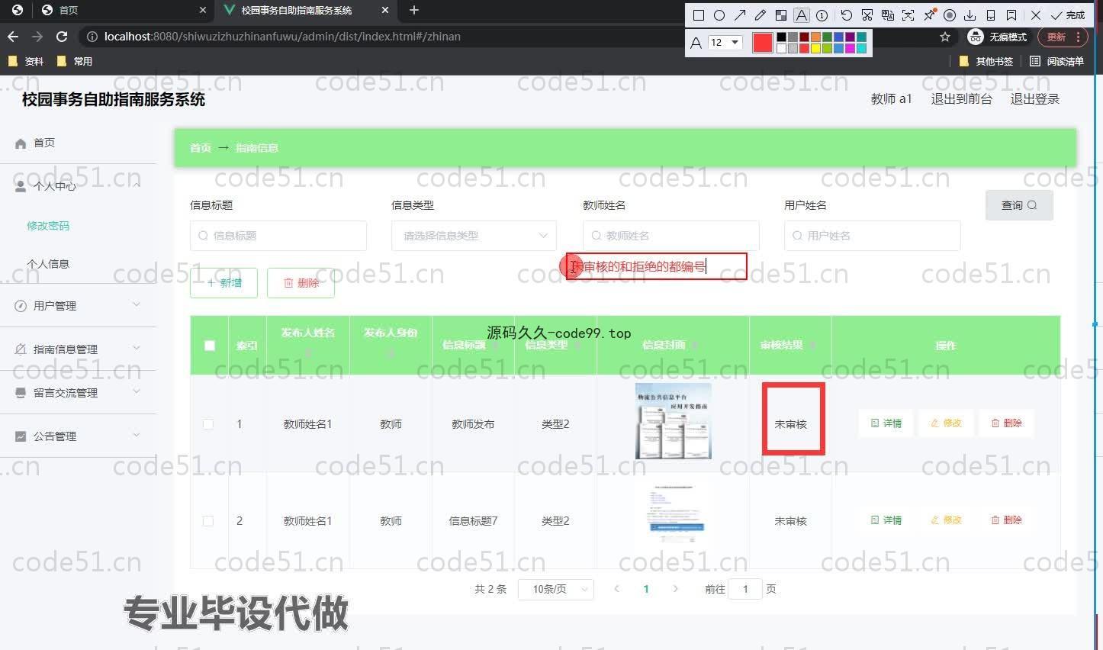This screenshot has height=650, width=1103.
Task: Go back in browser history
Action: (13, 37)
